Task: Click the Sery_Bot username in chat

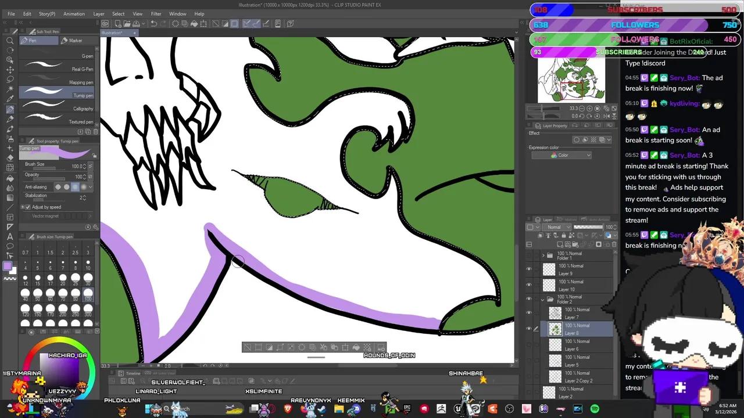Action: pos(684,77)
